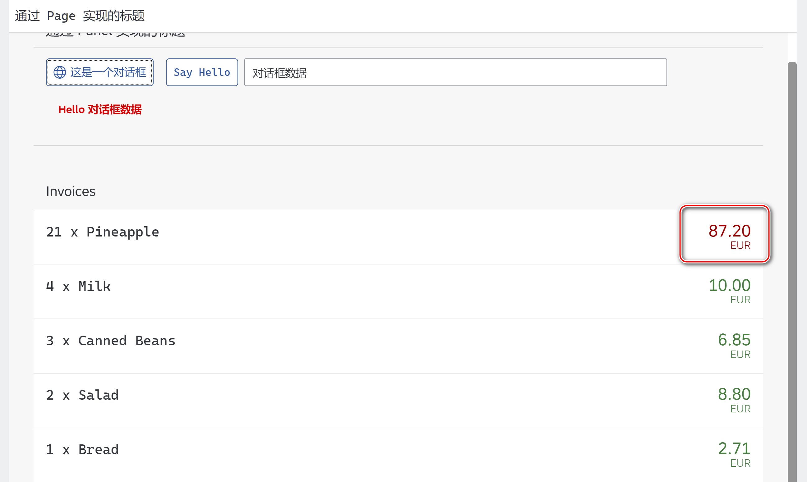Click the vertical scrollbar thumb

(x=792, y=260)
